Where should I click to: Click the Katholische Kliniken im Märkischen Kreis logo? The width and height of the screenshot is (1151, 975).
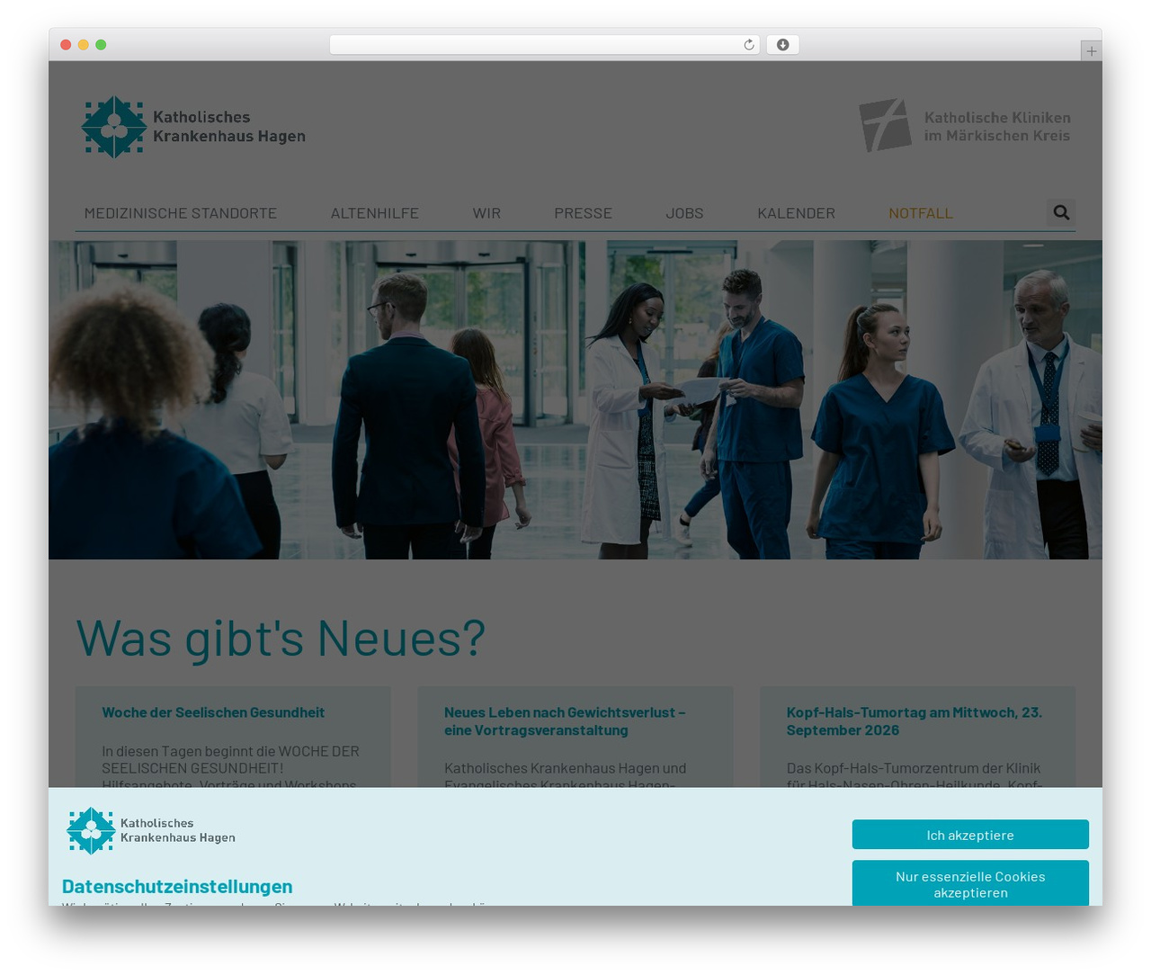(964, 126)
